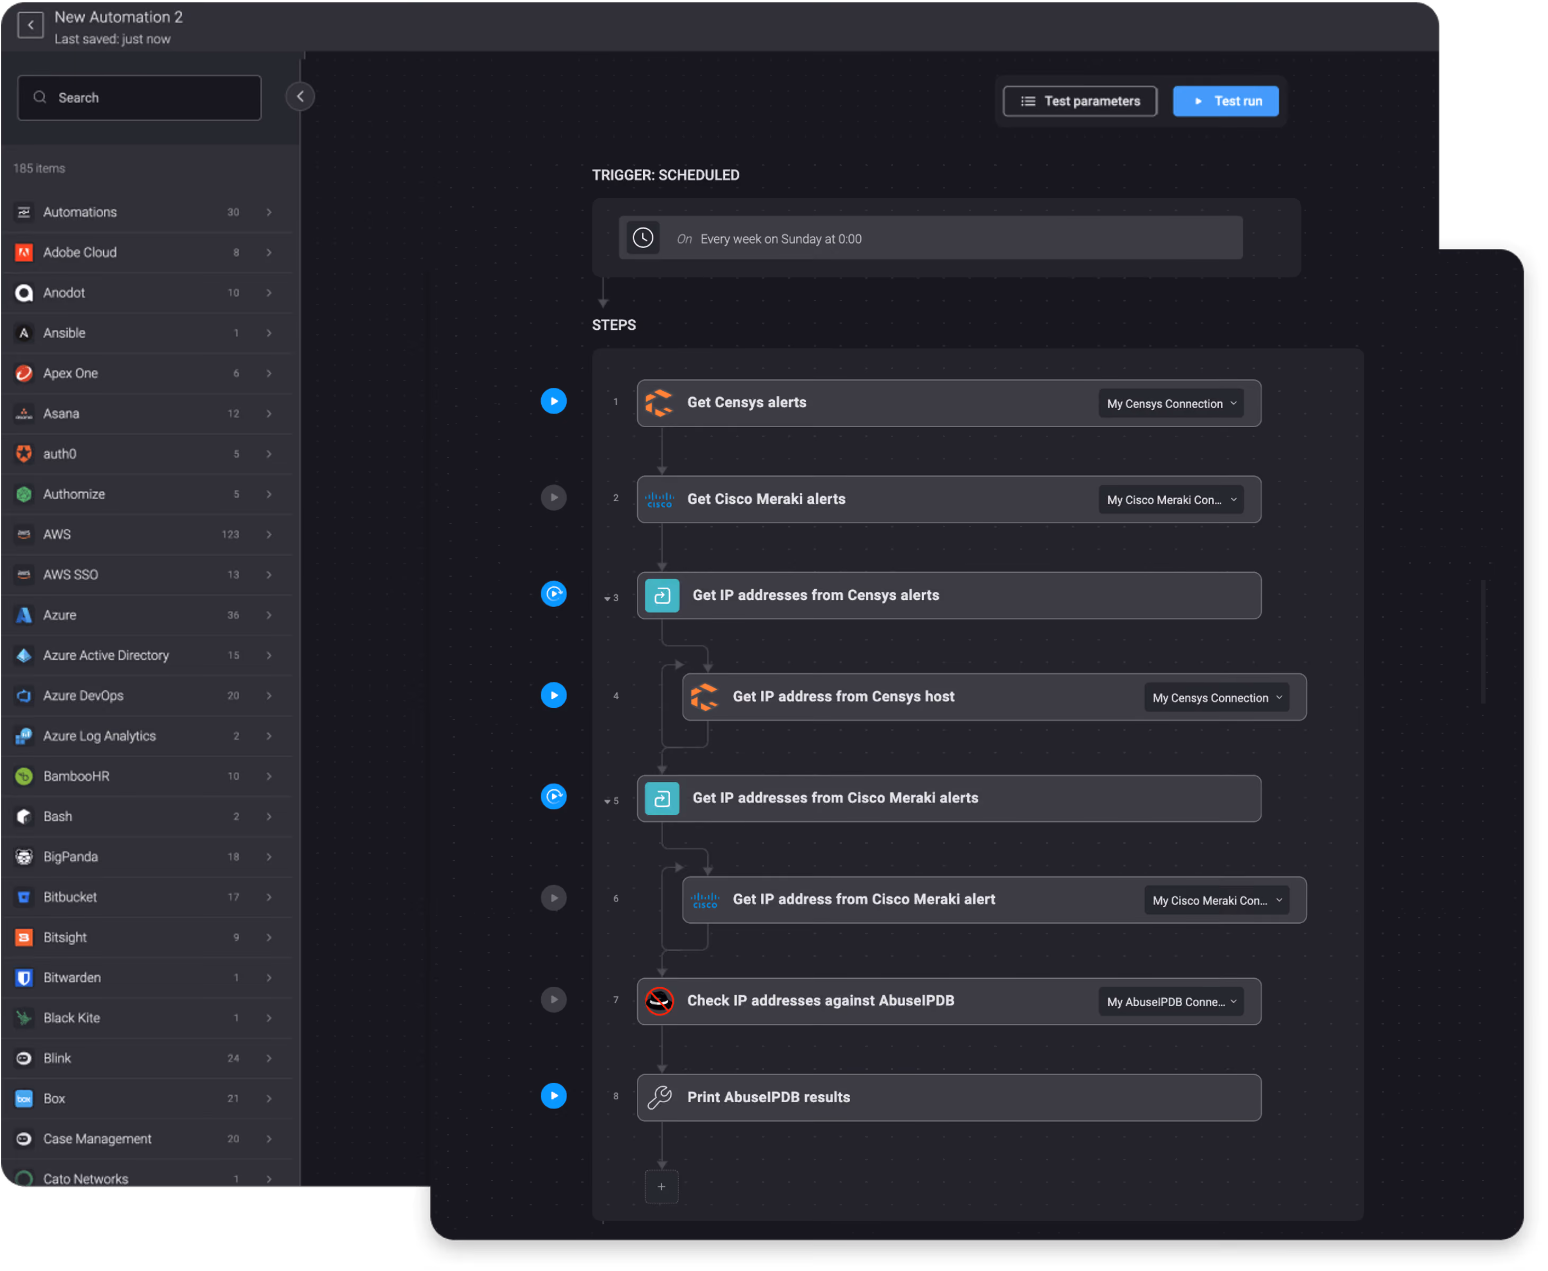Open the Authomize category in the sidebar
Image resolution: width=1548 pixels, height=1271 pixels.
click(147, 494)
